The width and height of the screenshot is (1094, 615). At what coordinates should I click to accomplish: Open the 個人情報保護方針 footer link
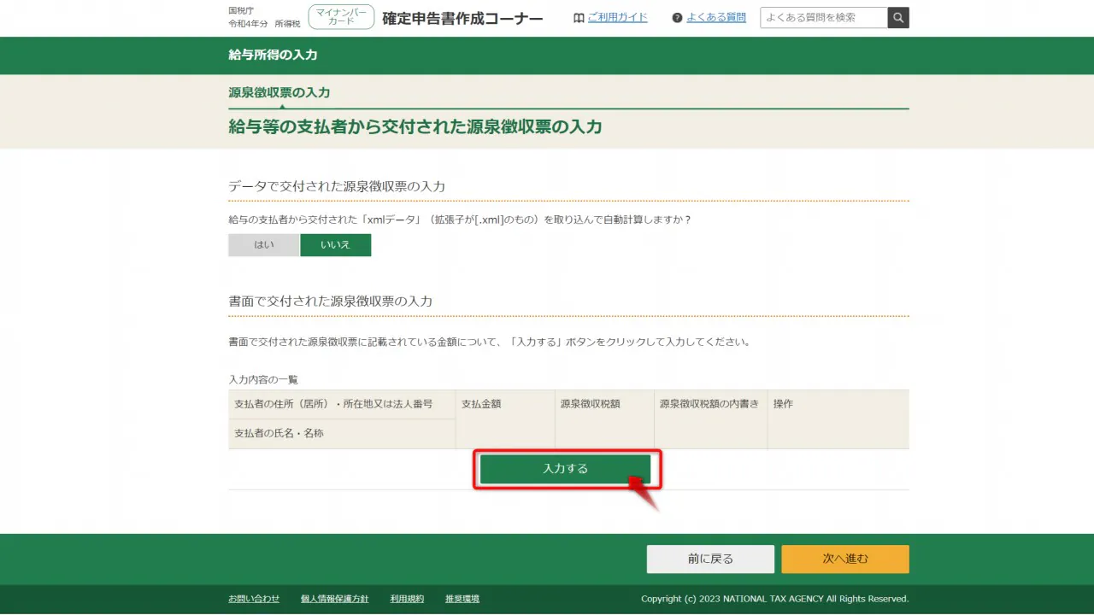point(335,599)
